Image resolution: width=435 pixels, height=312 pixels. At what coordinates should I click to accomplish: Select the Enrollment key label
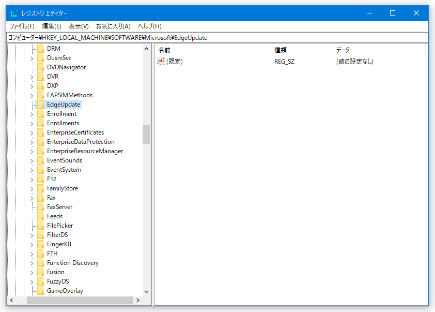click(x=61, y=114)
